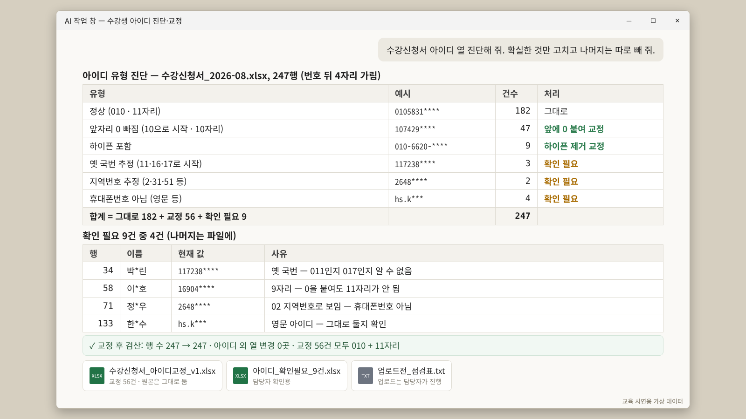Click the reason for 이*호: 9자리
This screenshot has width=746, height=419.
336,289
